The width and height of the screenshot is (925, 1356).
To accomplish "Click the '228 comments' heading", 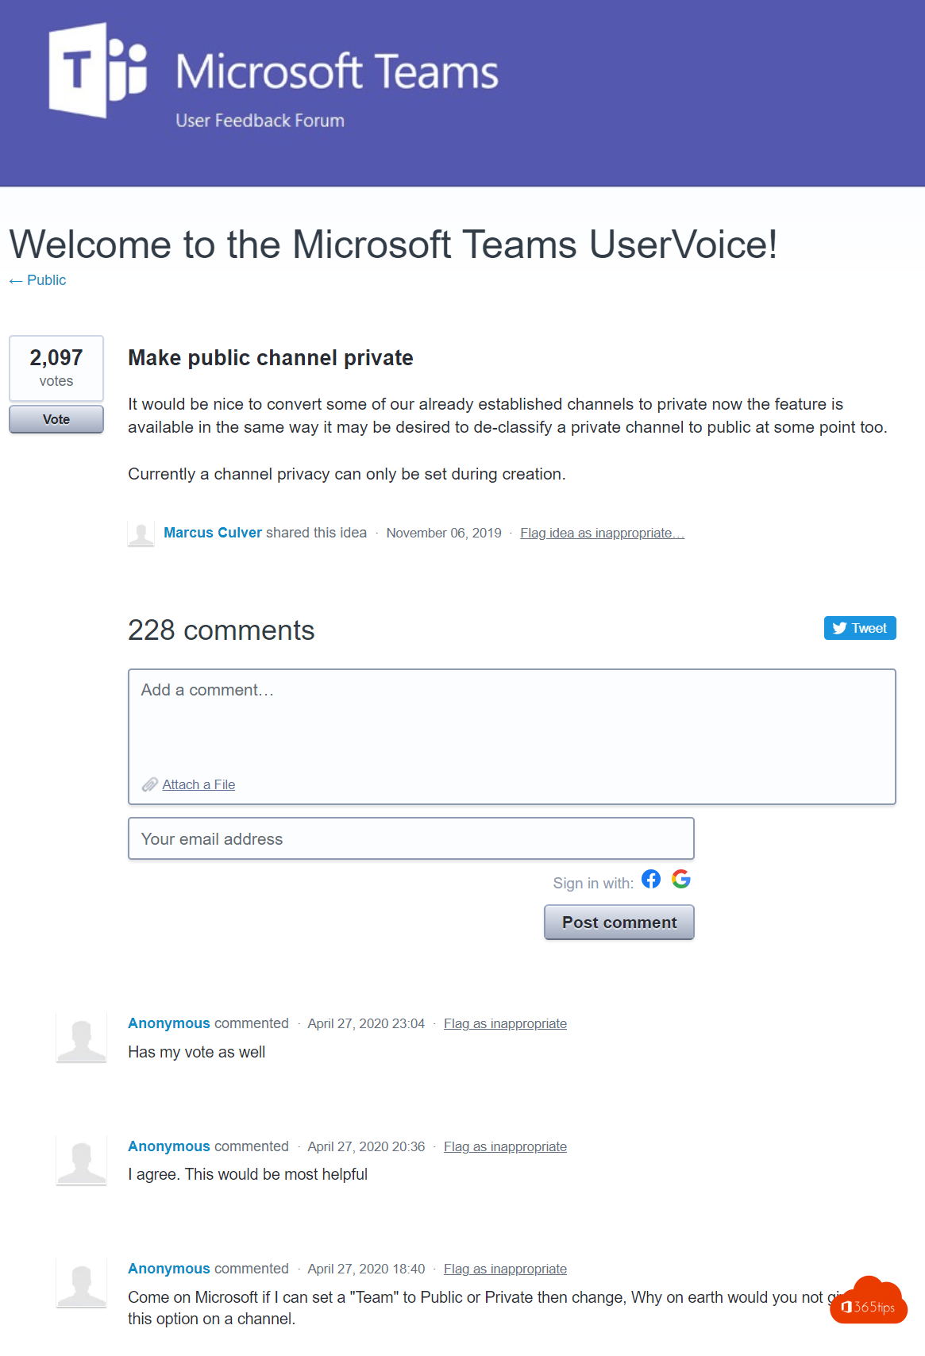I will coord(222,630).
